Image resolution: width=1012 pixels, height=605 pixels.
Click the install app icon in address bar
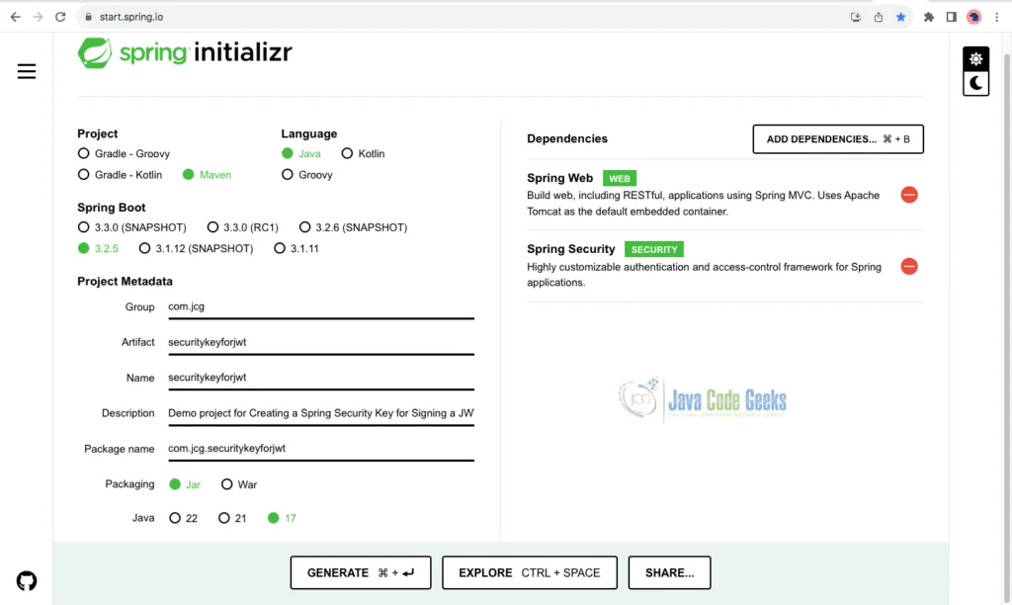click(x=856, y=17)
